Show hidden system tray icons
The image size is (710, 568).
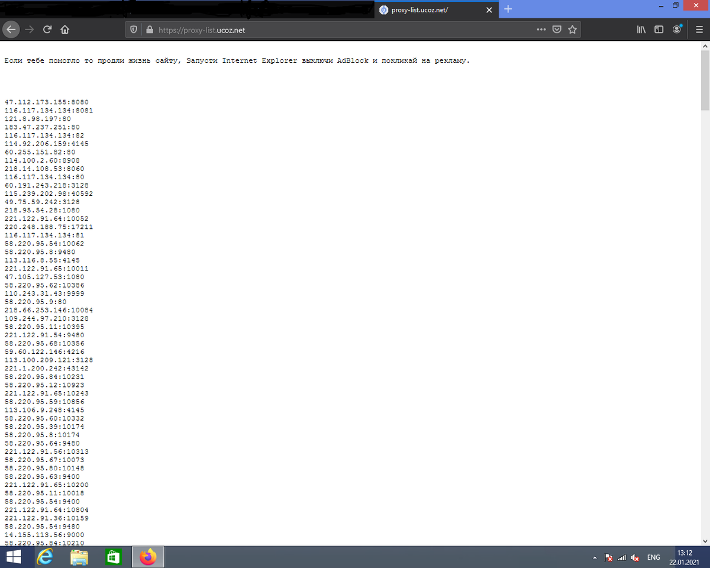click(x=595, y=557)
